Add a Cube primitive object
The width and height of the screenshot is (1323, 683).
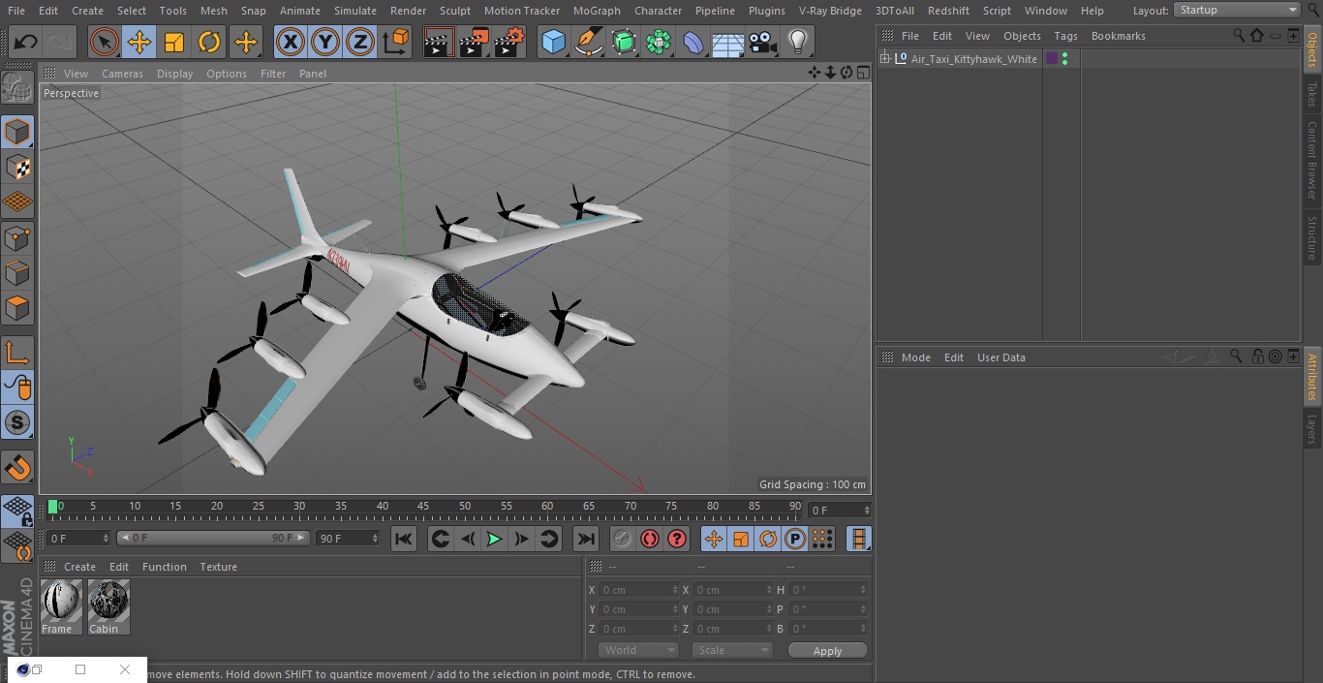pos(553,42)
